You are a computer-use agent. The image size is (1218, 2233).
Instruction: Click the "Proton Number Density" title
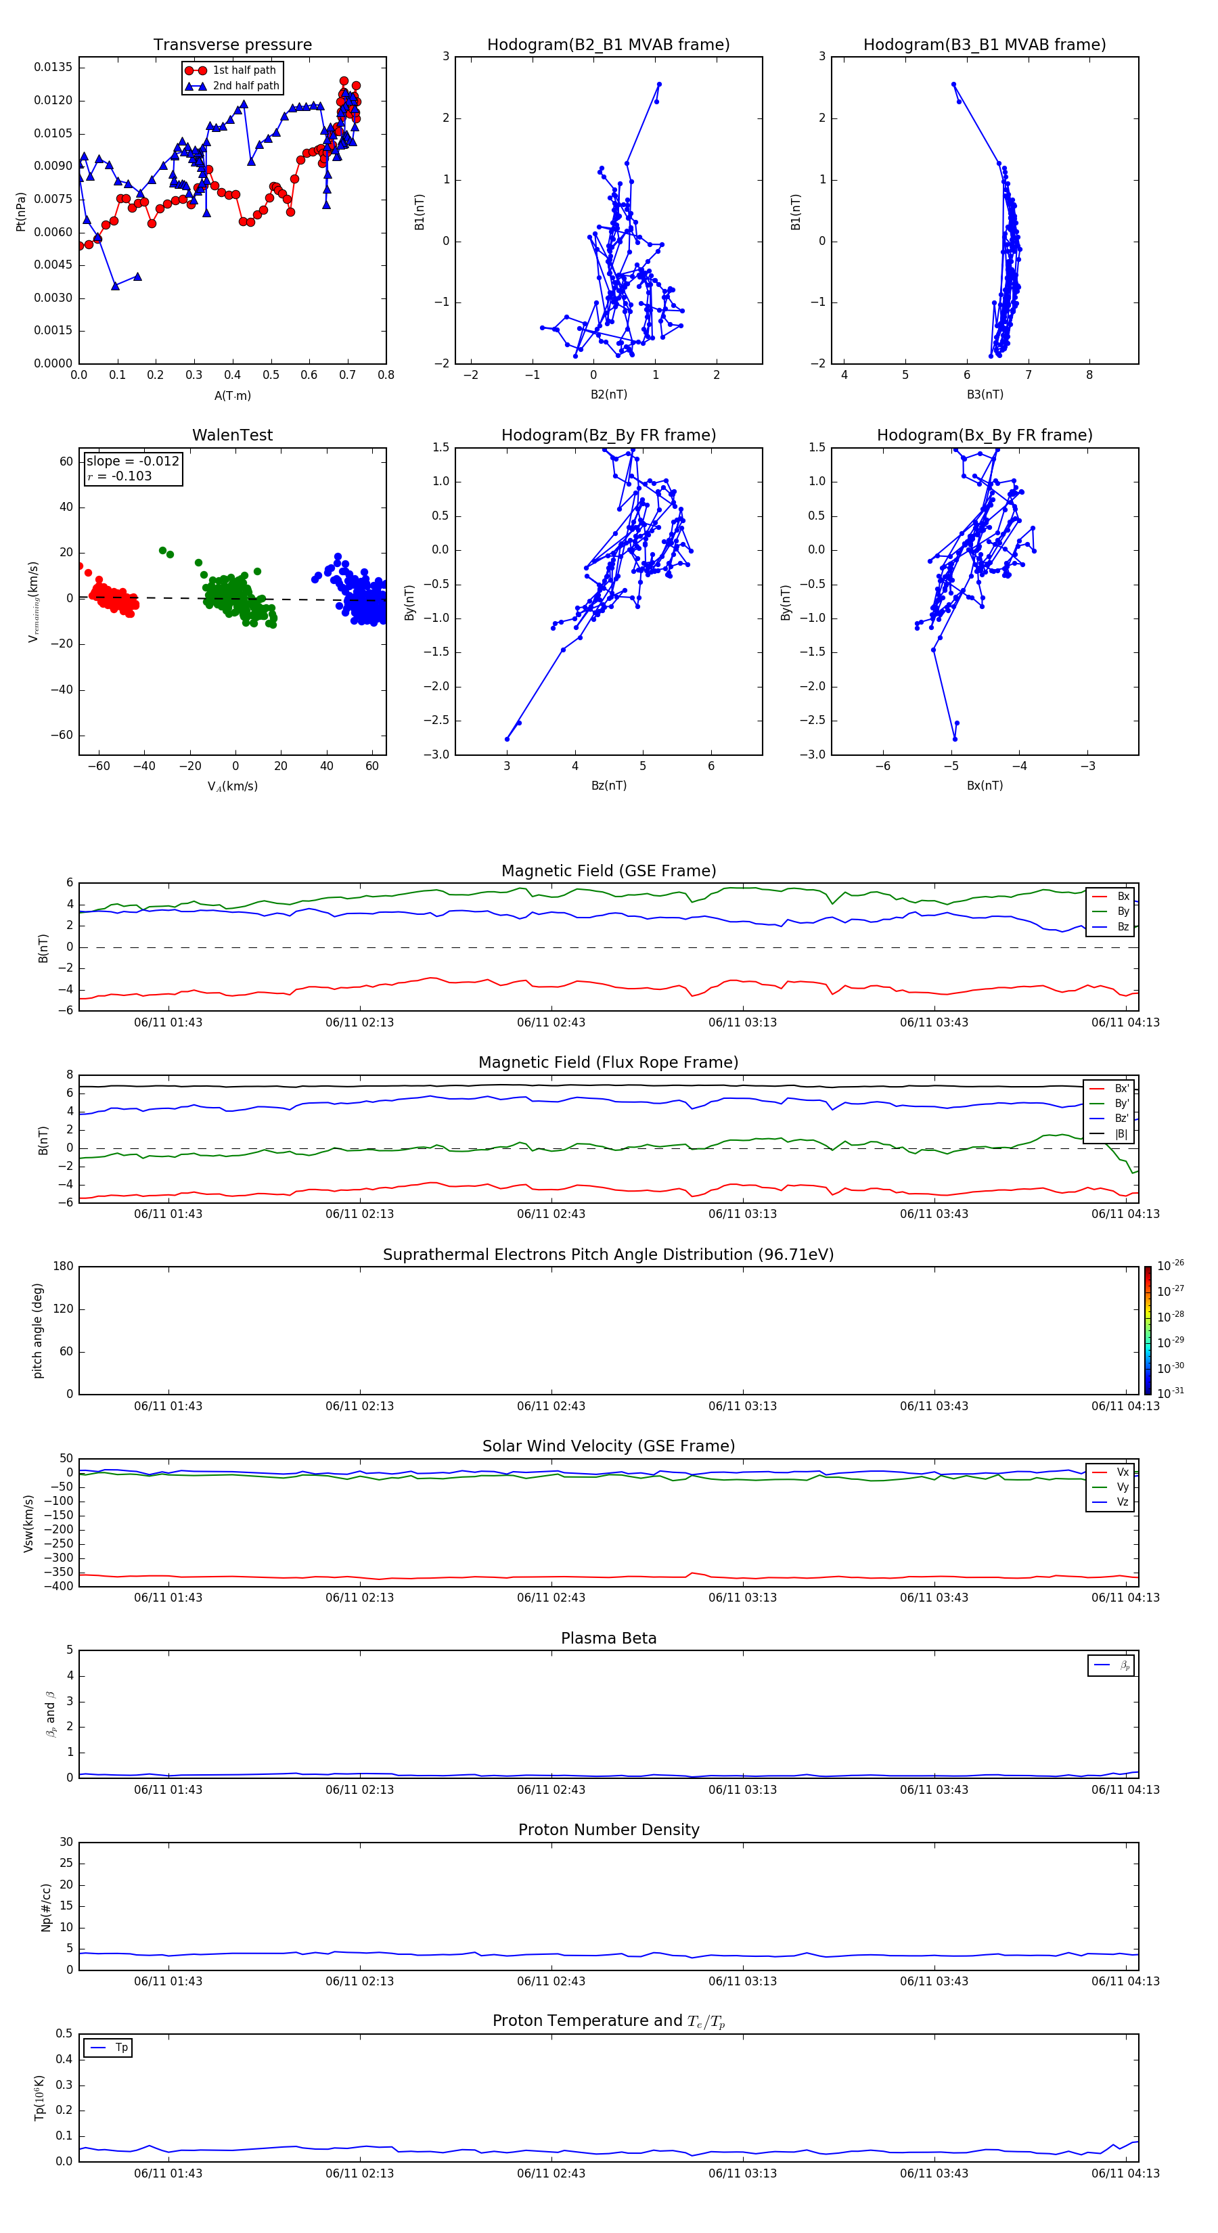point(608,1831)
